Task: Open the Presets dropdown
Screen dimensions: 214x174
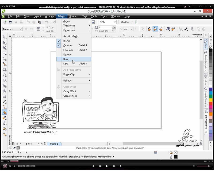Action: [x=12, y=29]
